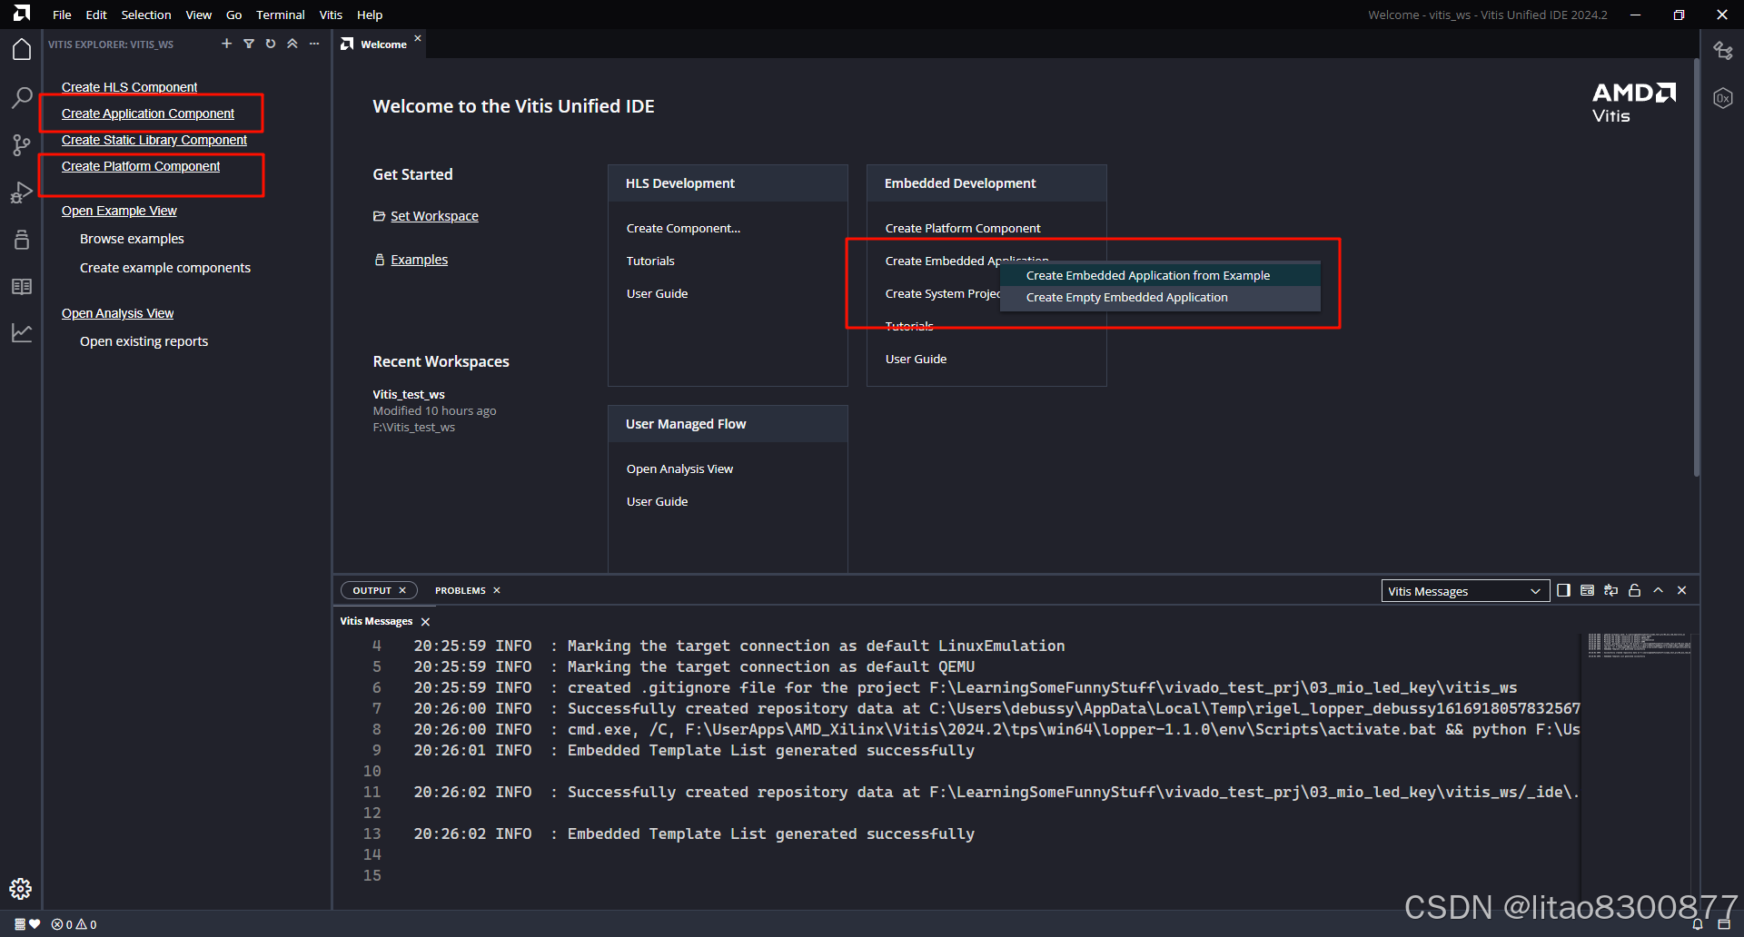Click the filter icon in Vitis Explorer header
Screen dimensions: 1744x937
pyautogui.click(x=248, y=44)
